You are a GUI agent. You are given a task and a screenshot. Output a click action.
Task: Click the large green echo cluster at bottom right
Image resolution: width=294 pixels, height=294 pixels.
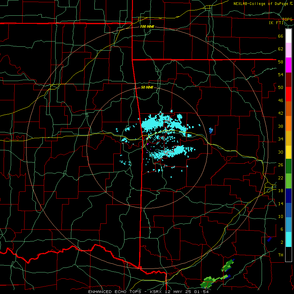pos(208,282)
